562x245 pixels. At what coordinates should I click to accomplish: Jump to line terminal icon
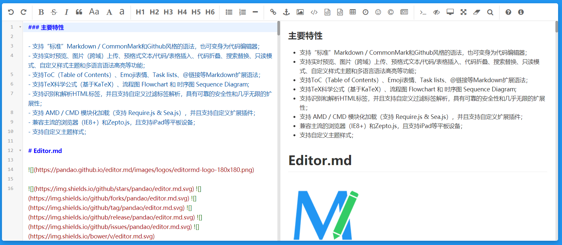pos(423,12)
